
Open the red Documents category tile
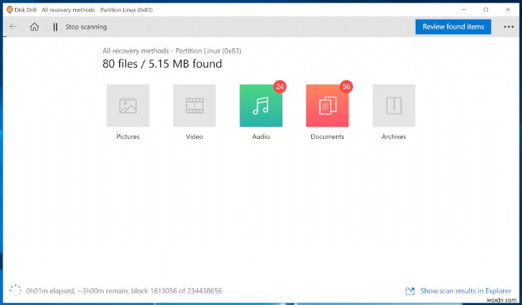pos(327,106)
